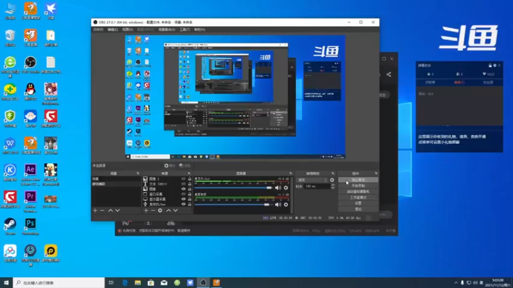Open danmu helper panel gear settings
This screenshot has height=288, width=513.
[494, 65]
